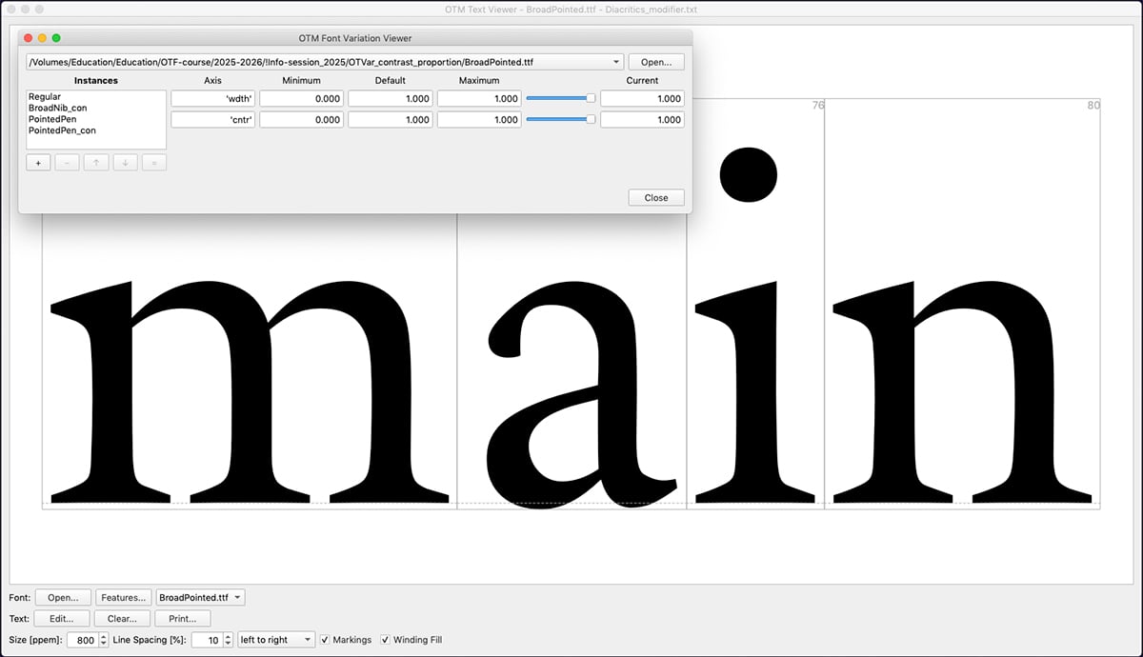This screenshot has height=657, width=1143.
Task: Toggle the Winding Fill checkbox
Action: [386, 640]
